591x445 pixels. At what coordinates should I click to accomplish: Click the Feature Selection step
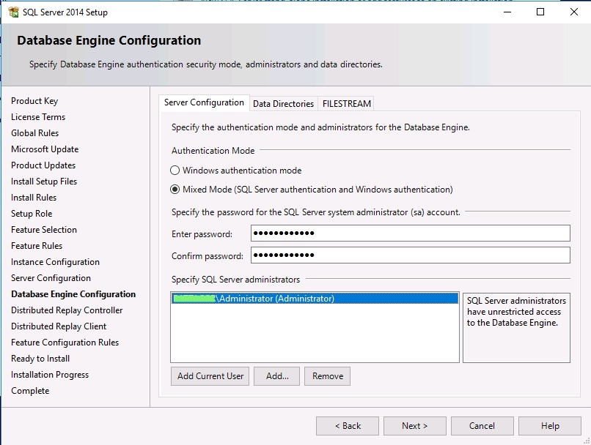(x=44, y=230)
